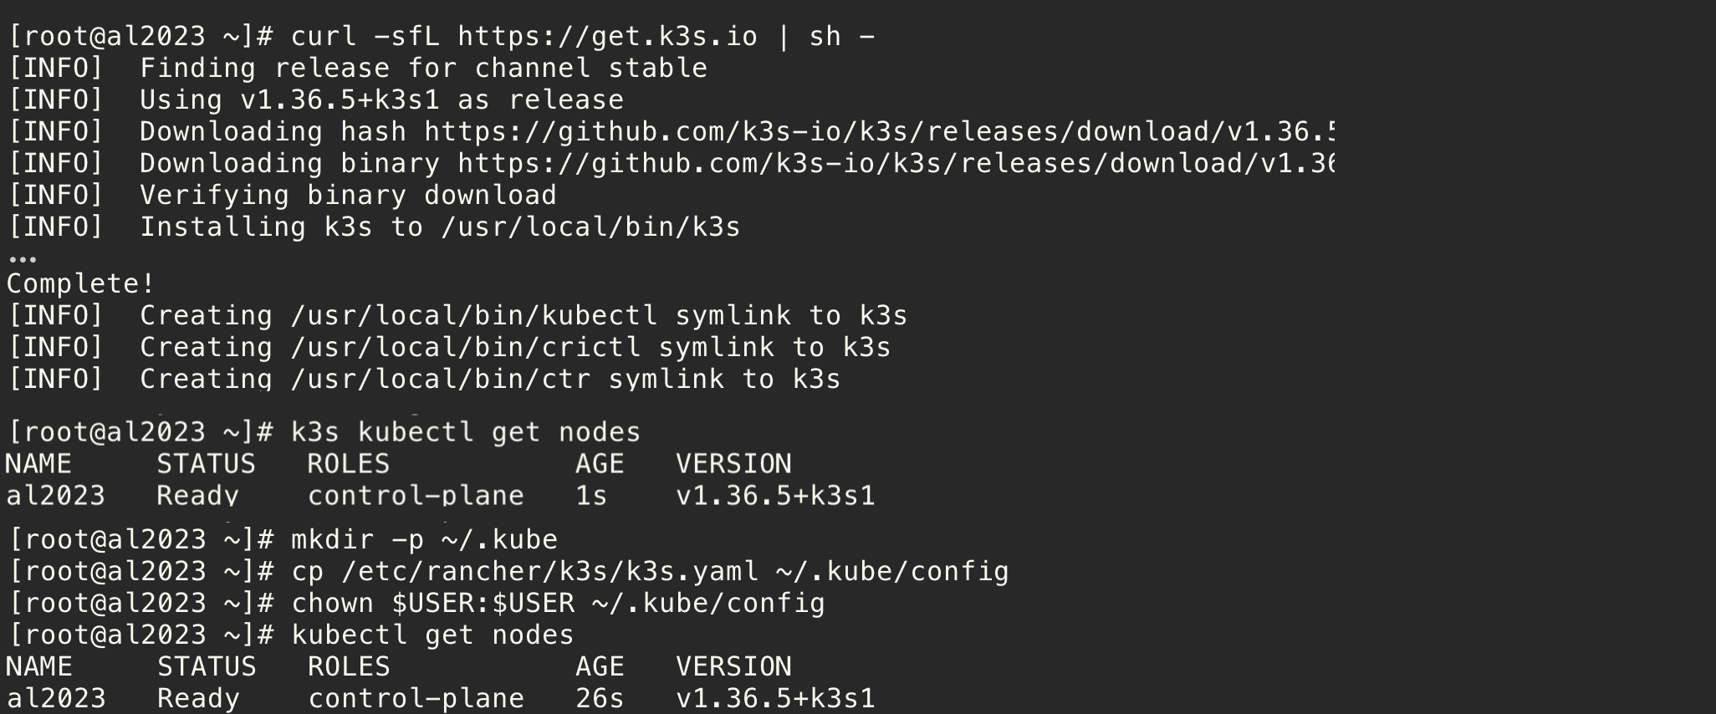The width and height of the screenshot is (1716, 714).
Task: Click the final 'kubectl get nodes' command
Action: pos(432,635)
